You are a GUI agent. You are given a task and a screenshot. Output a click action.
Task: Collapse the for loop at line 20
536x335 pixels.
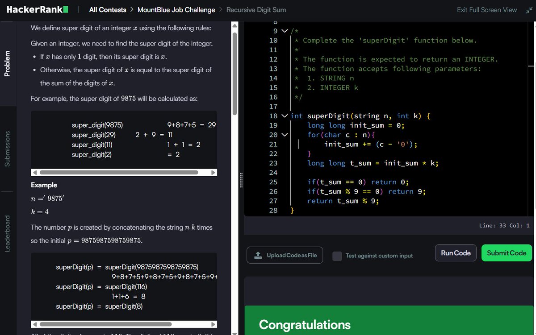285,135
